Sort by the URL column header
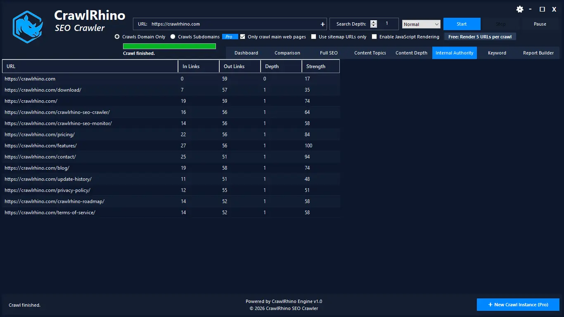Screen dimensions: 564x317 pyautogui.click(x=90, y=66)
